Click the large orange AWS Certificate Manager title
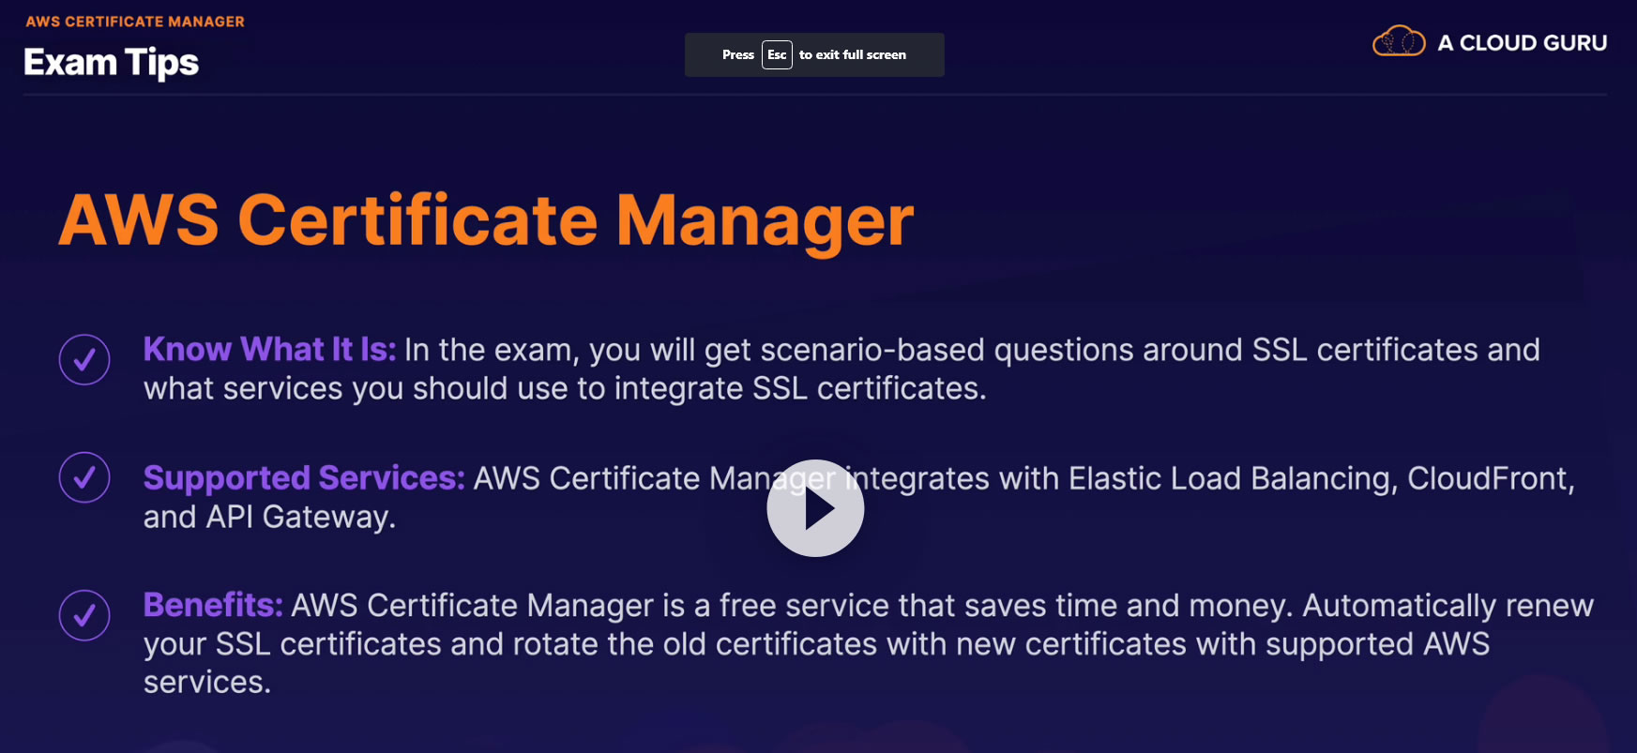The height and width of the screenshot is (753, 1637). (486, 221)
